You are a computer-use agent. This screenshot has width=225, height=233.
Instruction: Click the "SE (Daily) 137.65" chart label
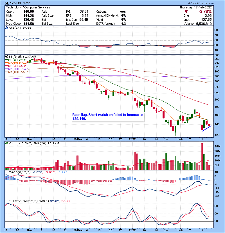pyautogui.click(x=22, y=56)
